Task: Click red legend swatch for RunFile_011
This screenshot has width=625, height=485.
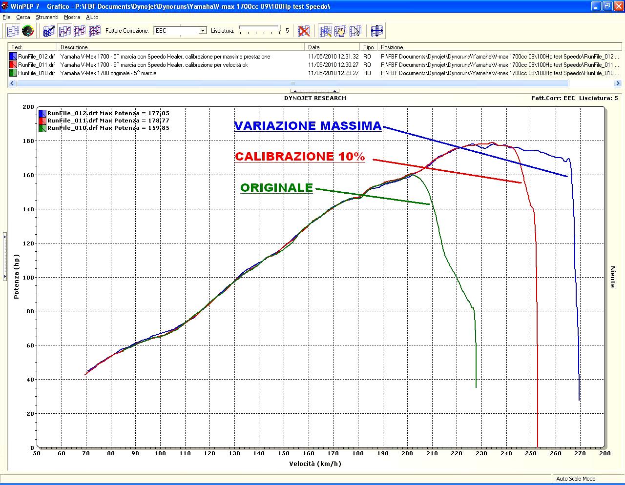Action: pos(42,121)
